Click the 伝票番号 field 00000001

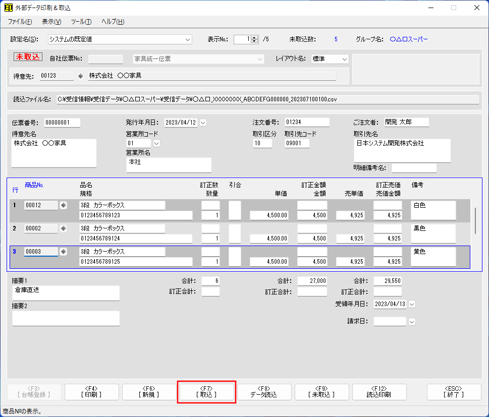(62, 123)
